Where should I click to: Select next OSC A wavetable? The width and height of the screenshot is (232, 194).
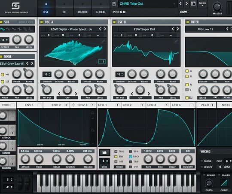[x=105, y=29]
